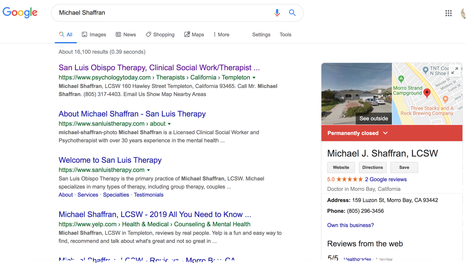The height and width of the screenshot is (263, 466).
Task: Select the All results tab
Action: point(66,35)
